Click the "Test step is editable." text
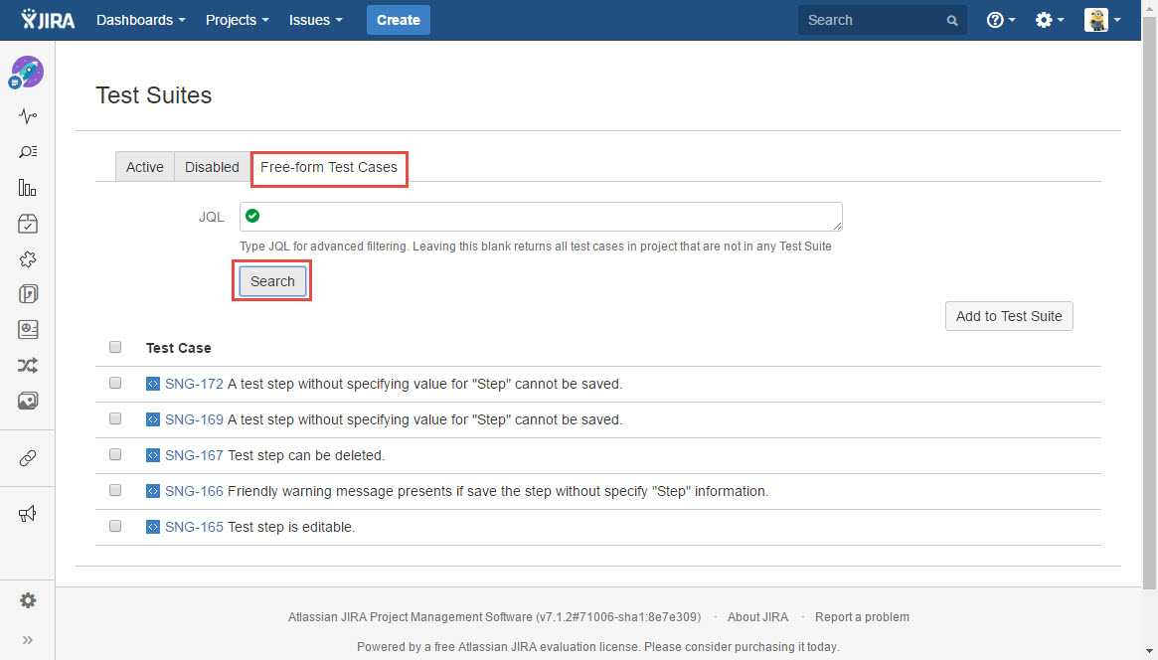Screen dimensions: 1158x660 point(291,527)
